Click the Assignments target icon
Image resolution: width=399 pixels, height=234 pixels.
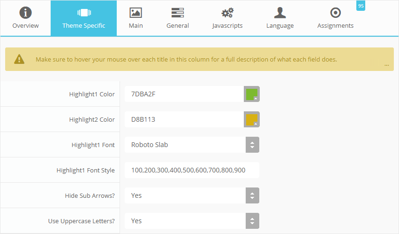click(x=335, y=13)
